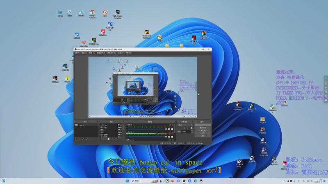Click the topmost button in the Controls panel
328x184 pixels.
[203, 125]
